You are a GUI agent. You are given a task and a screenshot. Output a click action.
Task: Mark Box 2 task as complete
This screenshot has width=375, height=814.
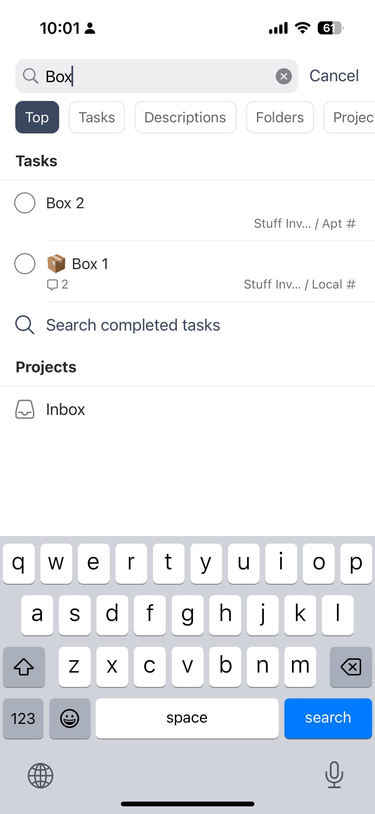25,203
